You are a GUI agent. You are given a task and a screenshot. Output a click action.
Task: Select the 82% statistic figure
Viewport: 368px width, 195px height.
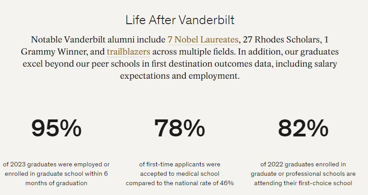[303, 128]
